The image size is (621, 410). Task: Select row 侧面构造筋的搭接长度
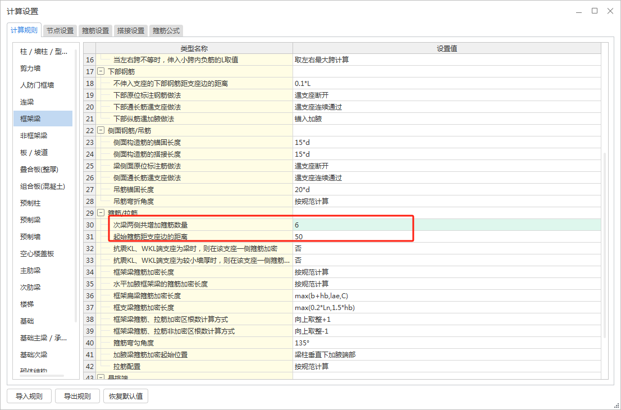click(x=342, y=154)
